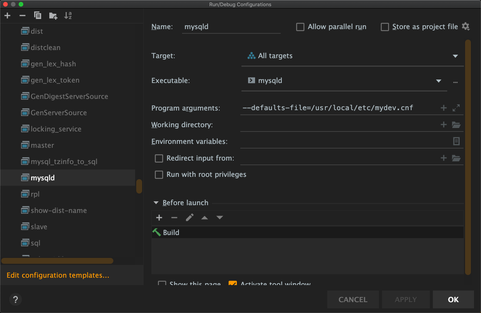Insert macro in Redirect input field

[x=444, y=158]
